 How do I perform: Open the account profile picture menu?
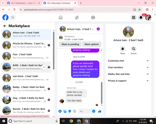coord(148,17)
